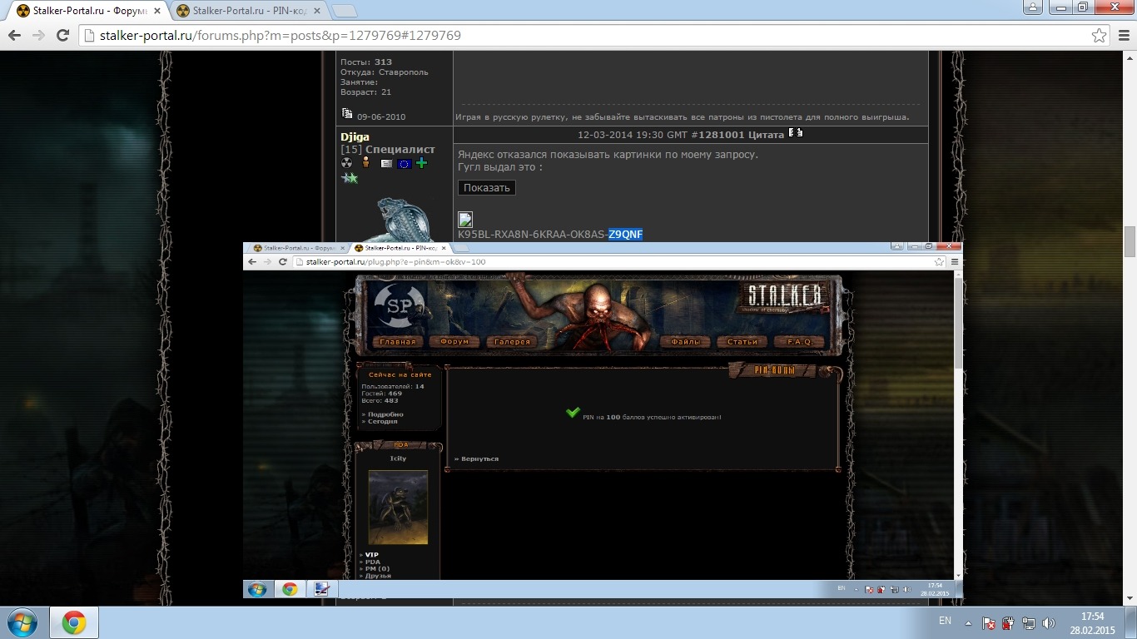This screenshot has height=639, width=1137.
Task: Click the EU flag icon under Djiga
Action: click(x=405, y=164)
